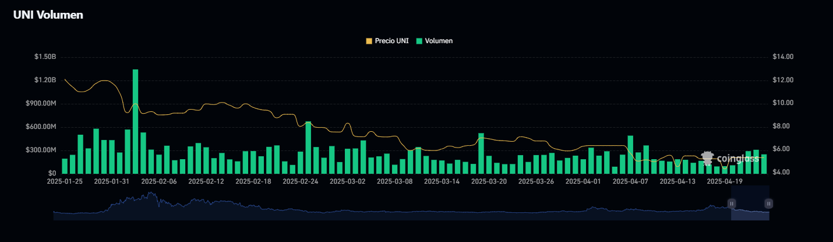
Task: Click the 2025-02-24 date label
Action: [x=301, y=181]
